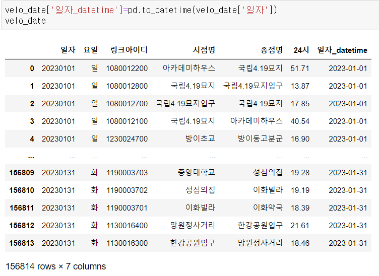Click row index 4
Image resolution: width=379 pixels, height=276 pixels.
tap(32, 139)
